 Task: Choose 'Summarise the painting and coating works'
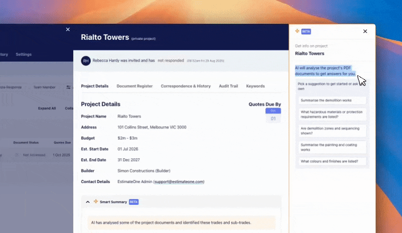(x=332, y=147)
